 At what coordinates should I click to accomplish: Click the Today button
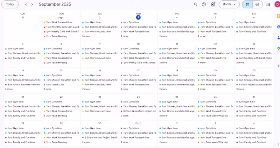click(x=10, y=5)
